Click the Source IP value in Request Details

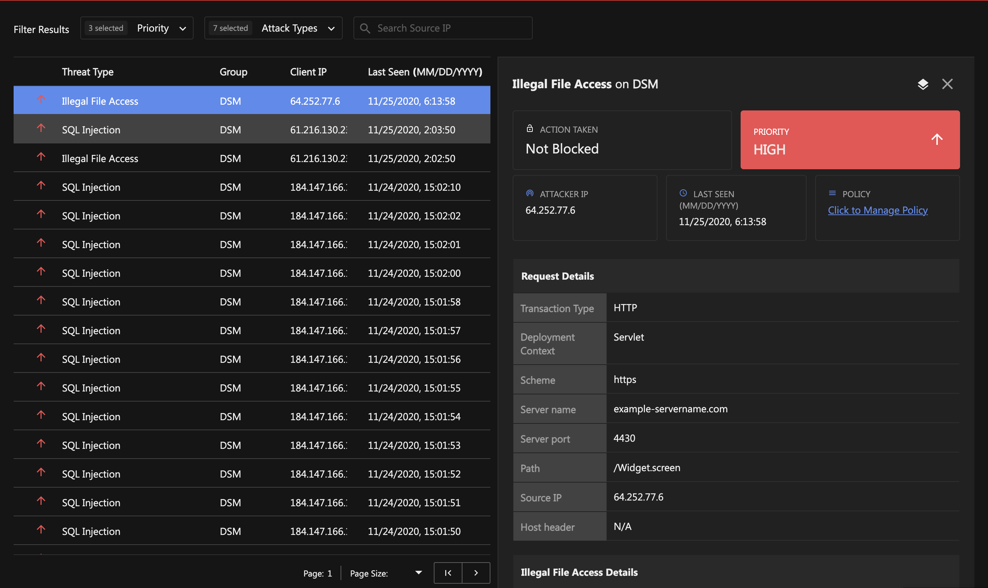click(638, 497)
